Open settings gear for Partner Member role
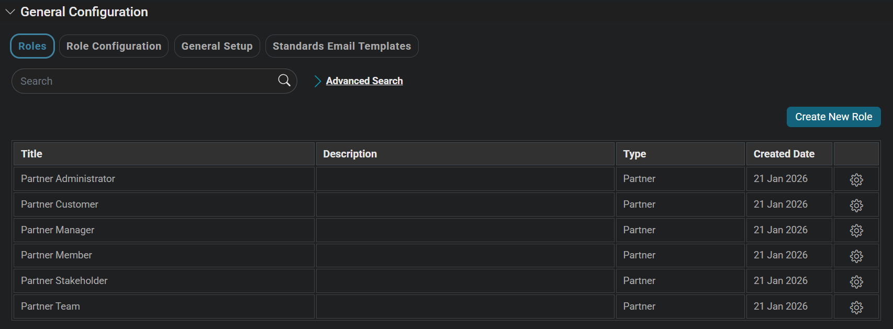The image size is (893, 329). point(856,256)
